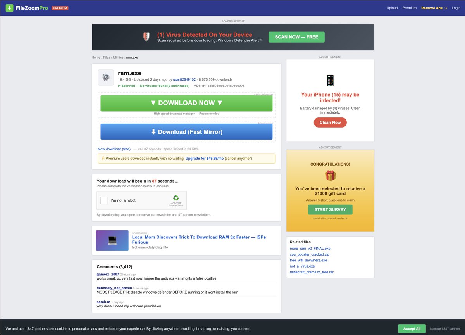Open related file not_a_virus.exe
Screen dimensions: 465x335
coord(302,266)
